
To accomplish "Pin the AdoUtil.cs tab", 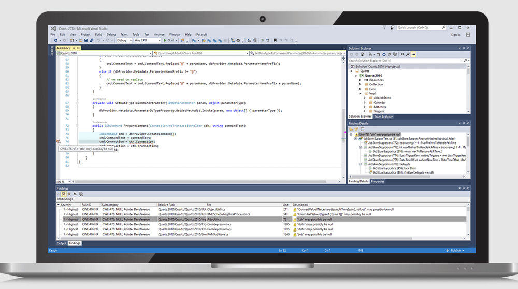I will 74,48.
